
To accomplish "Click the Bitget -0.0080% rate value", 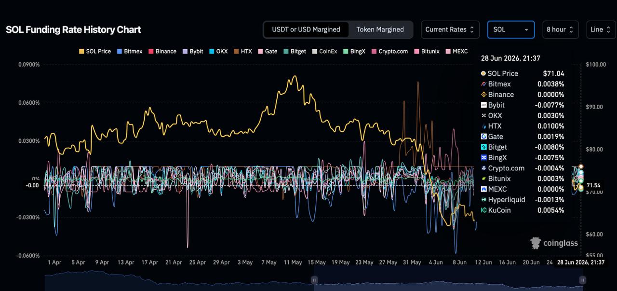I will (x=550, y=147).
